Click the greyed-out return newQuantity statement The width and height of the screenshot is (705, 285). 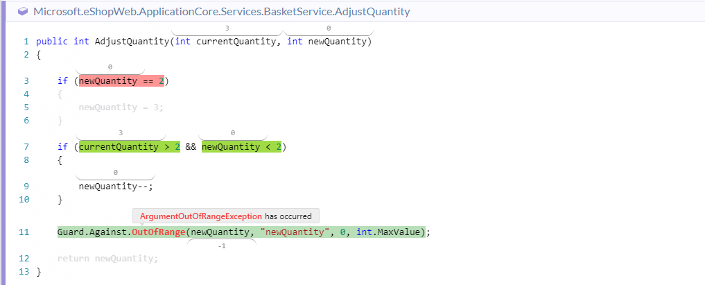(107, 259)
